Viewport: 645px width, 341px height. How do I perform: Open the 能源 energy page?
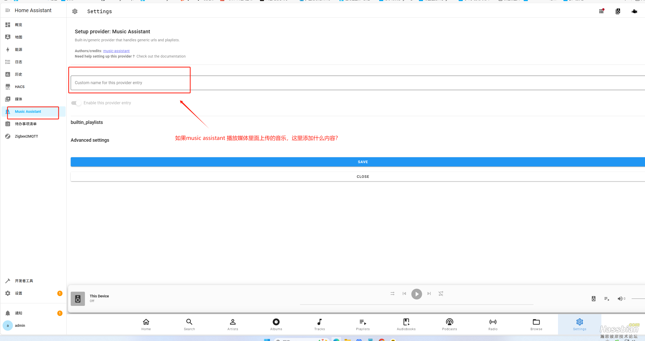[33, 50]
